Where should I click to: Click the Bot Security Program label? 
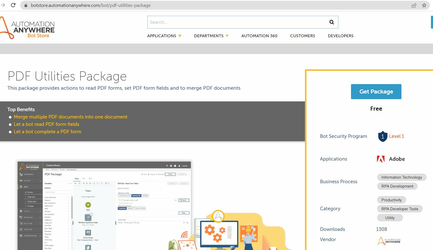pos(343,136)
